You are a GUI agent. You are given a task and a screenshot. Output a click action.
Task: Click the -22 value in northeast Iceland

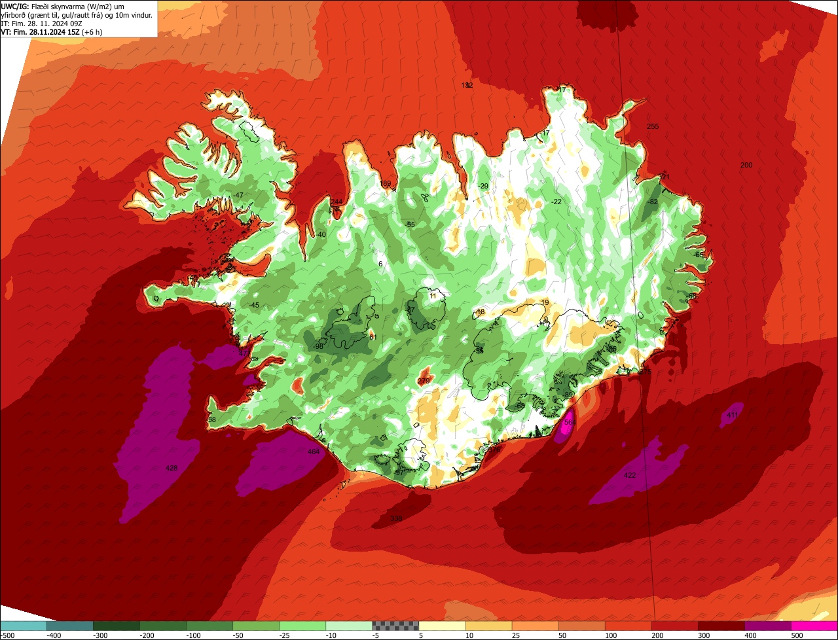[x=557, y=202]
